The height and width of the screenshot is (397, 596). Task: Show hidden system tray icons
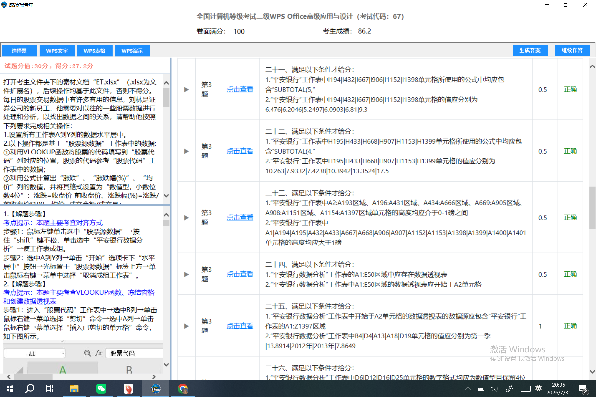point(468,389)
